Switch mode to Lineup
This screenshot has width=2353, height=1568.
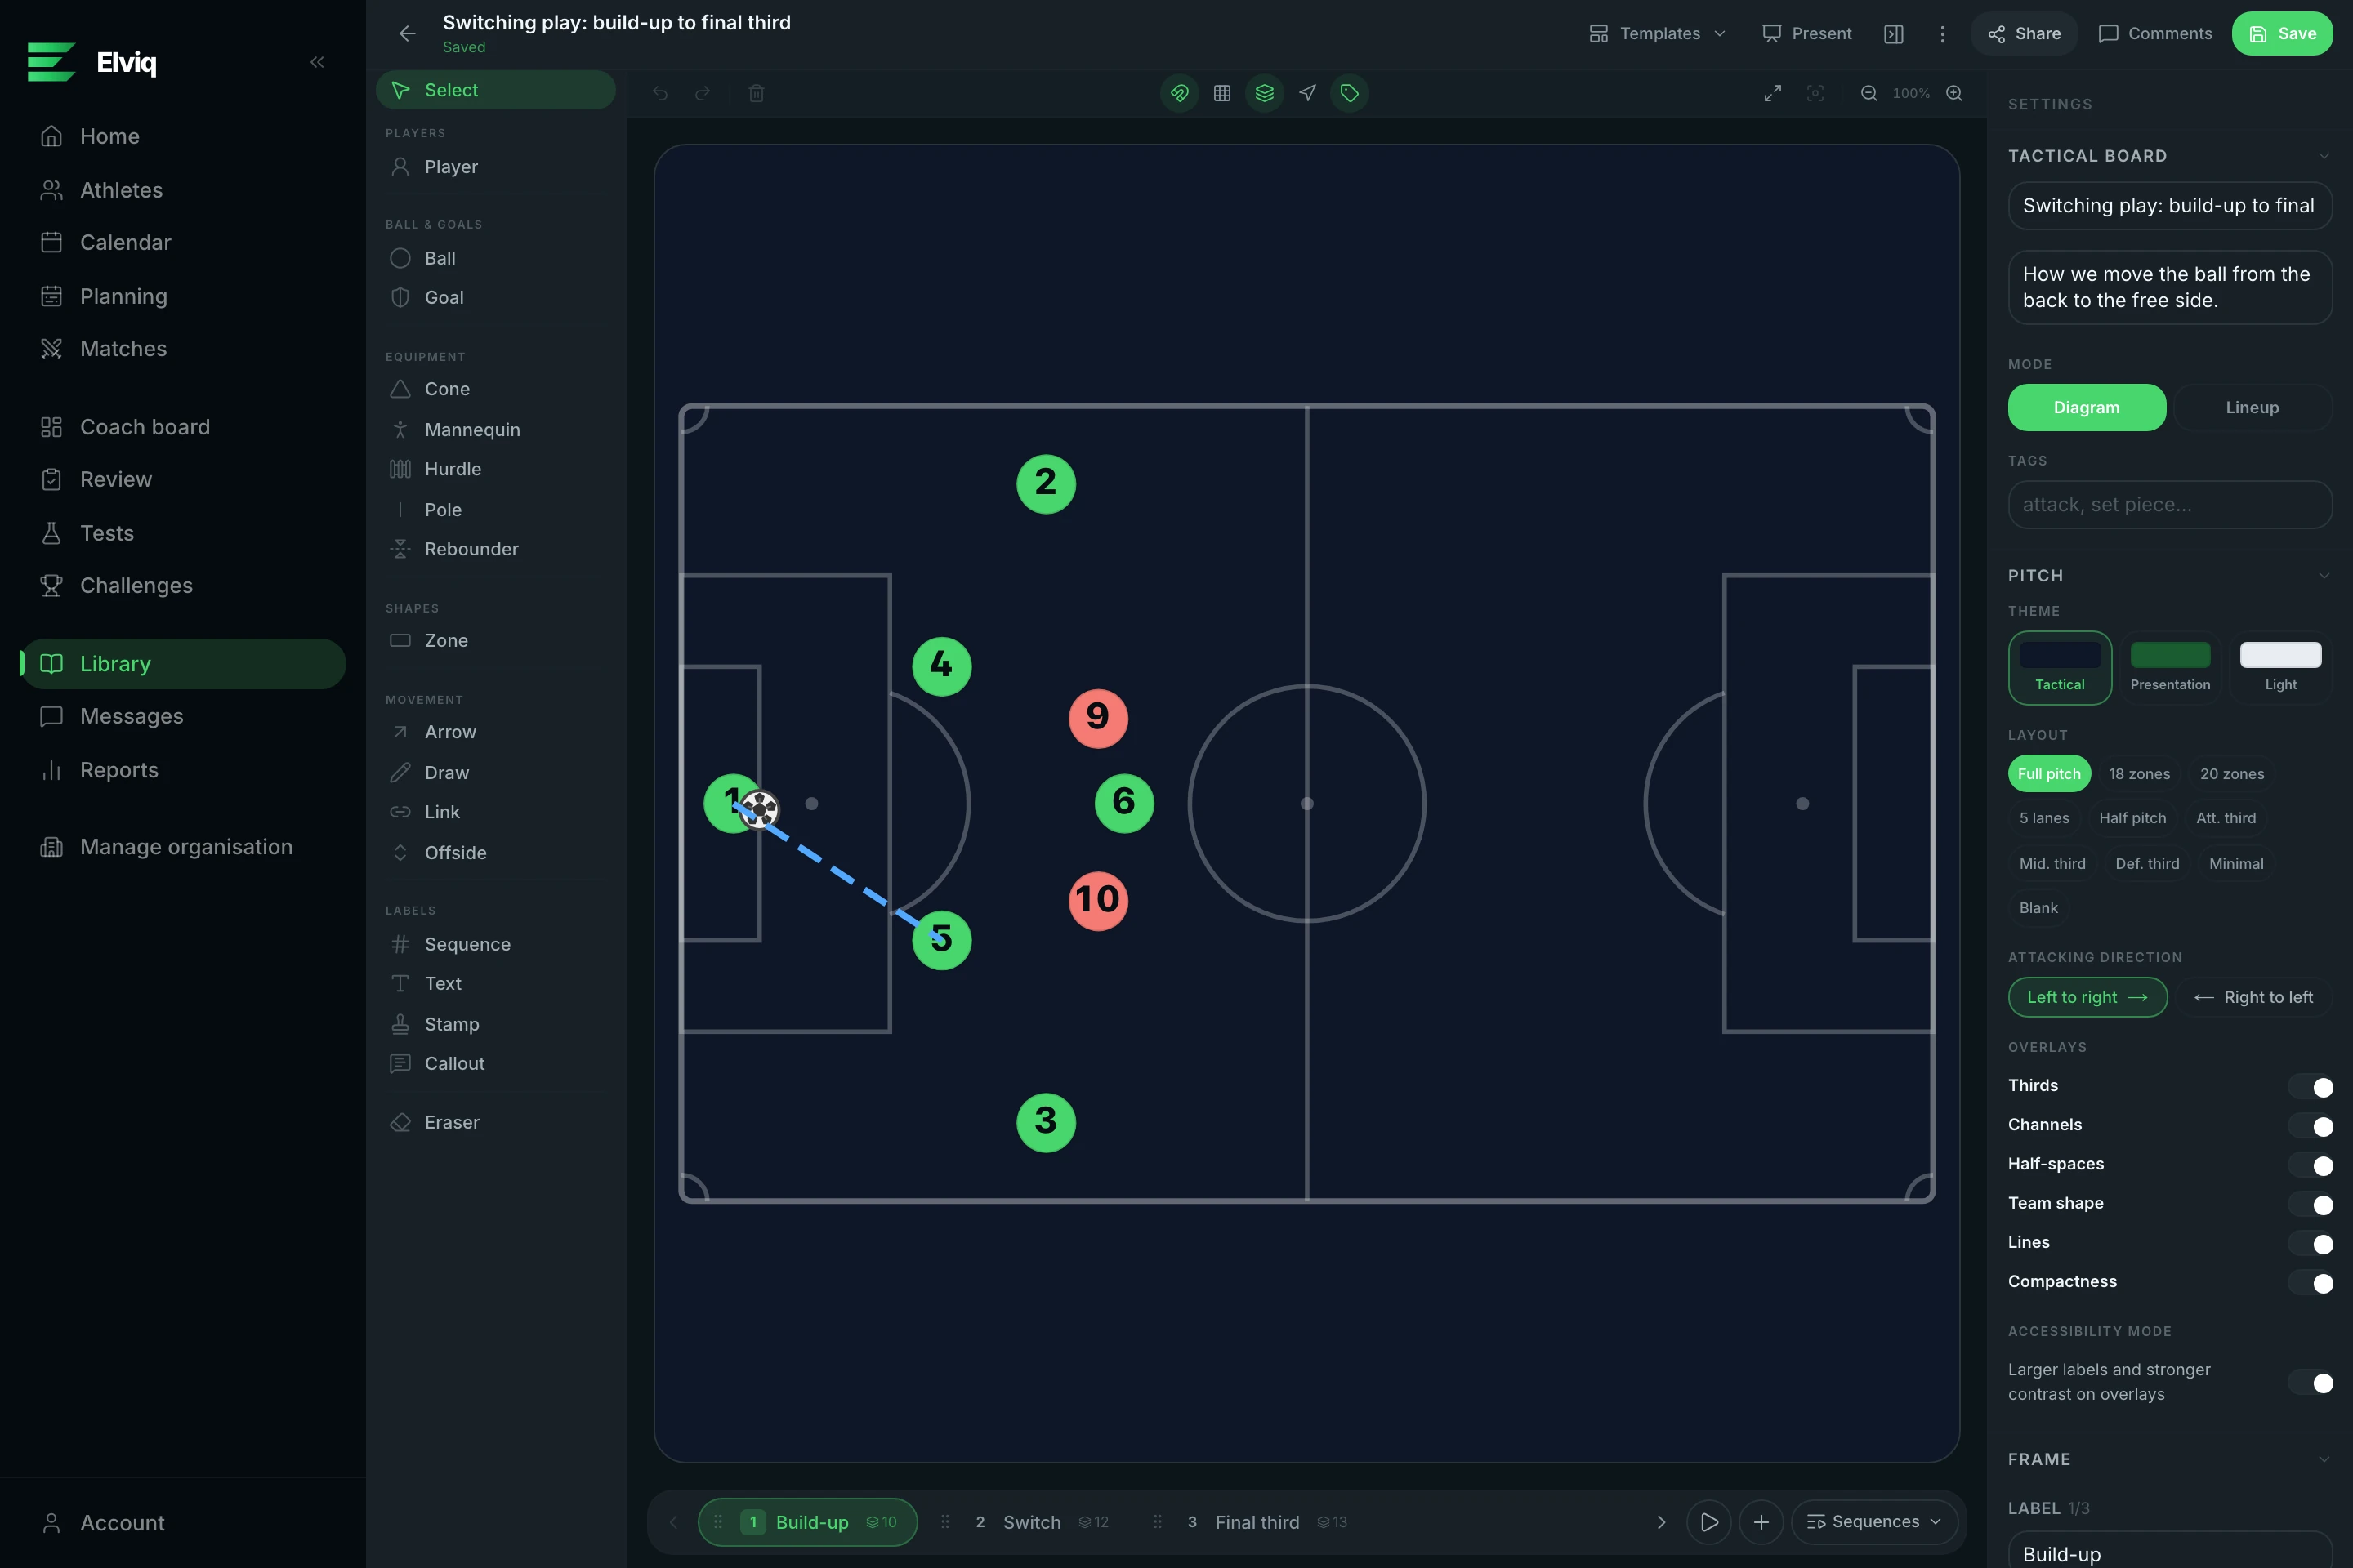coord(2252,407)
